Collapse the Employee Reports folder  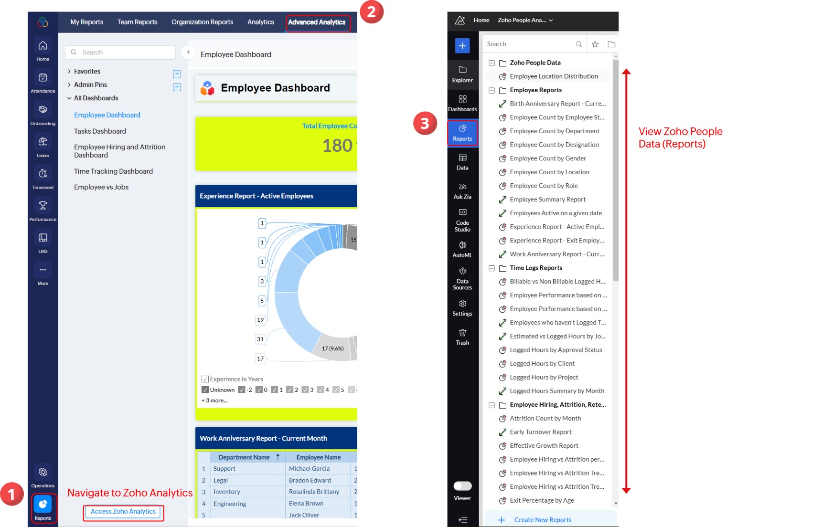(x=492, y=90)
